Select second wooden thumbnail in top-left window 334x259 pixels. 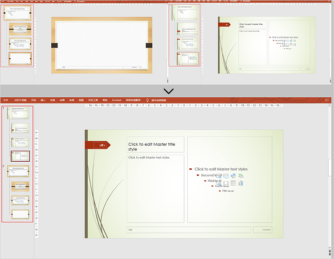click(x=20, y=29)
